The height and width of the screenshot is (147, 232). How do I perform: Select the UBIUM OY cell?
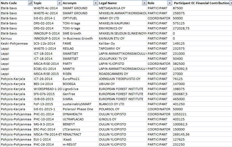[x=122, y=84]
